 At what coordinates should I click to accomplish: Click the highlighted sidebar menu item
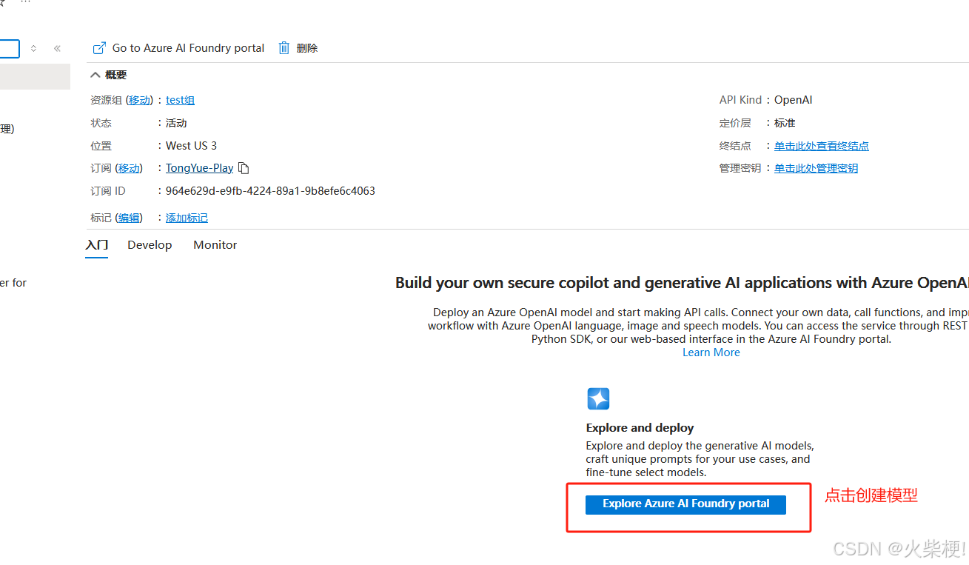(35, 77)
